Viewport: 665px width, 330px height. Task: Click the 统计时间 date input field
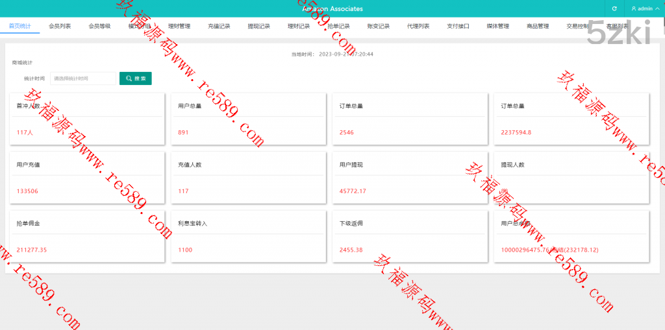point(82,78)
